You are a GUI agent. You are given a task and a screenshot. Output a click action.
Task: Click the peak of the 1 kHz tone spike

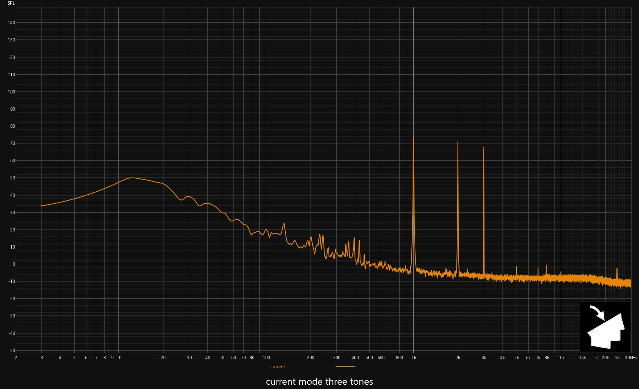pyautogui.click(x=413, y=138)
